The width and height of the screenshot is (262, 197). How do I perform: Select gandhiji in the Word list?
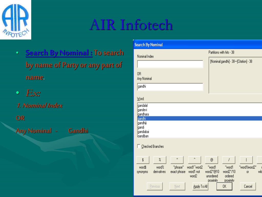(200, 123)
